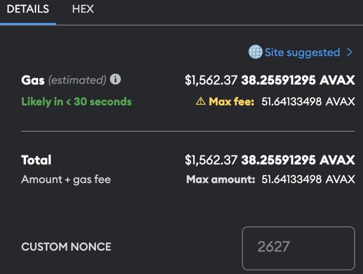
Task: Click the Max amount label
Action: [x=221, y=179]
